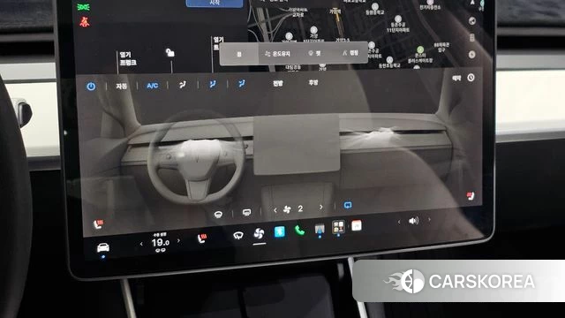Tap climate fan icon in dock
This screenshot has height=318, width=565.
[259, 233]
